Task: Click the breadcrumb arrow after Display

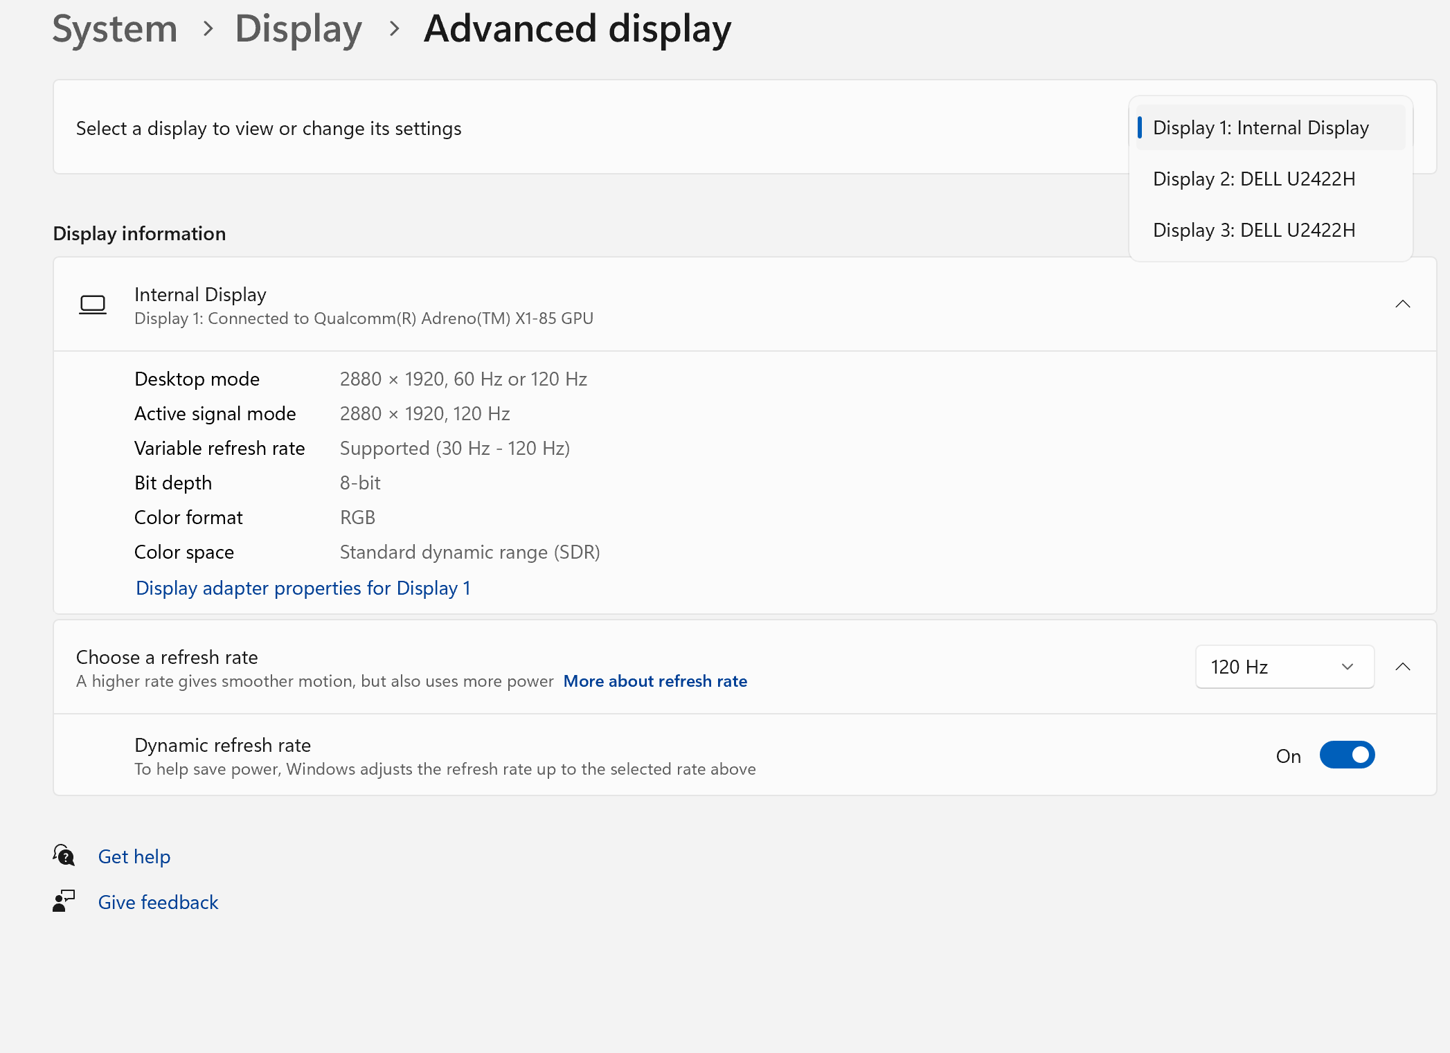Action: coord(394,29)
